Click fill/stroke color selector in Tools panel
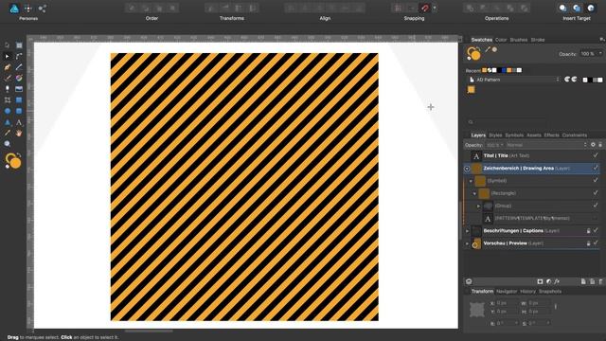Viewport: 606px width, 341px height. coord(12,161)
